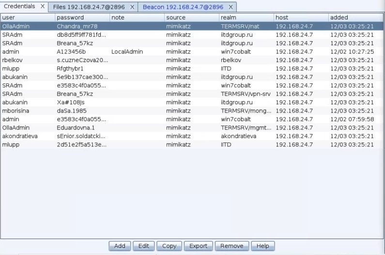Sort by the host column header

(301, 17)
